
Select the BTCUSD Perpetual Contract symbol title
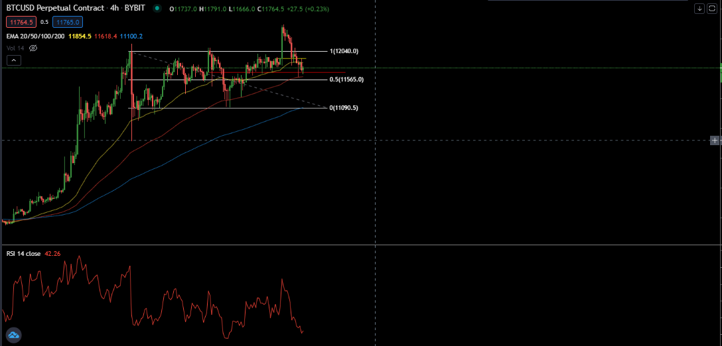click(56, 8)
